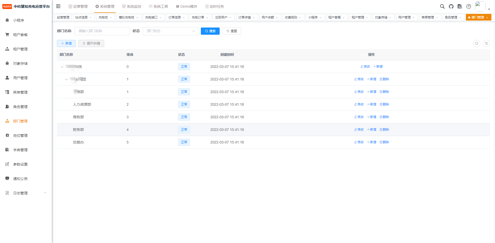Open the GitHub source link icon
495x243 pixels.
click(451, 6)
